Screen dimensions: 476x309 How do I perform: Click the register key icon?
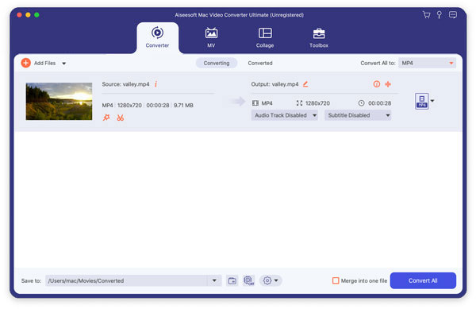439,14
